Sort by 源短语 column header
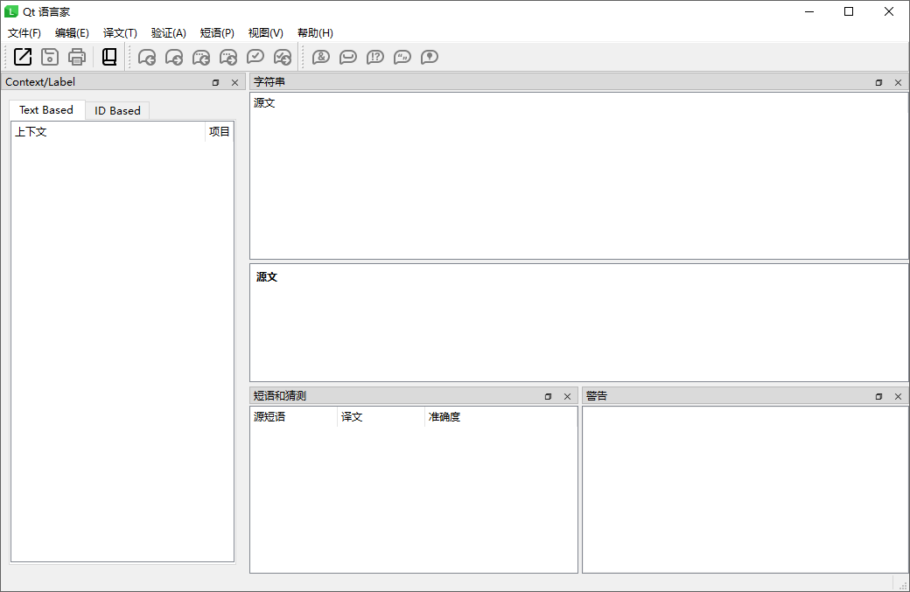The image size is (910, 592). click(x=294, y=417)
